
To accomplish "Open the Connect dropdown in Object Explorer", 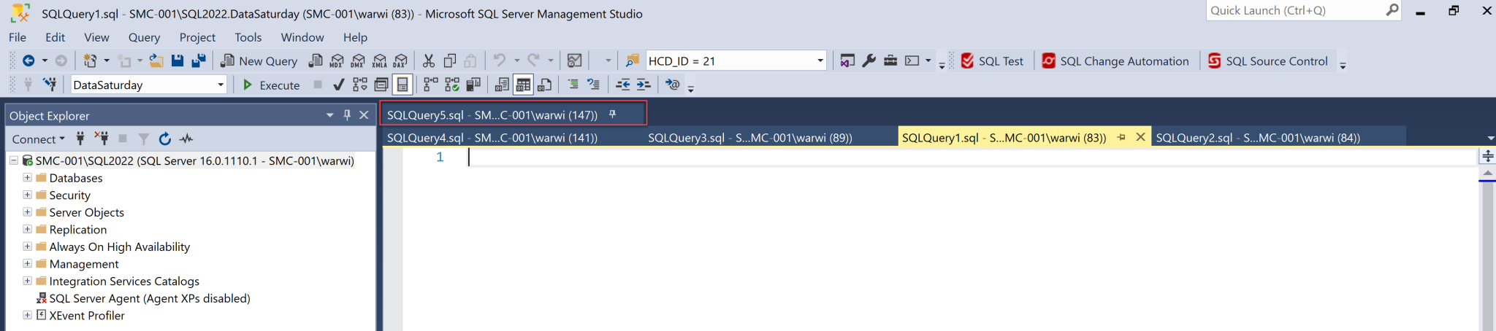I will (x=38, y=139).
